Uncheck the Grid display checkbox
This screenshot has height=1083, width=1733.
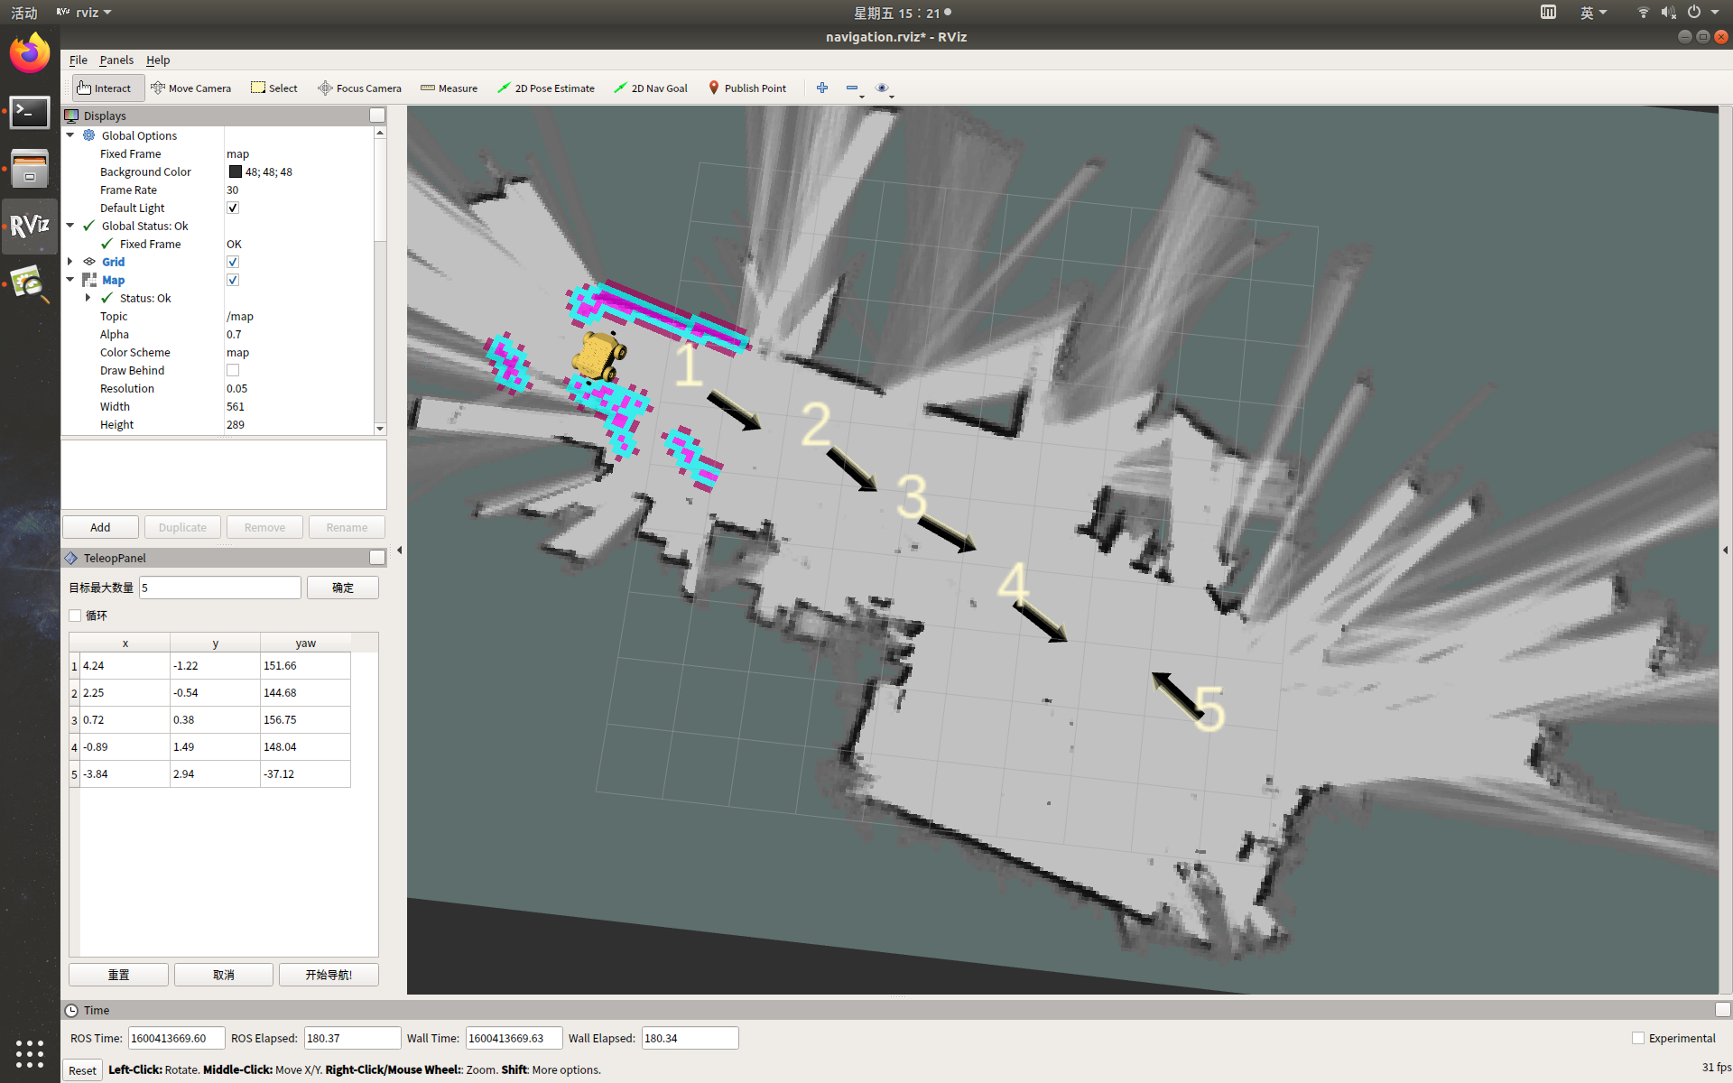[x=233, y=263]
